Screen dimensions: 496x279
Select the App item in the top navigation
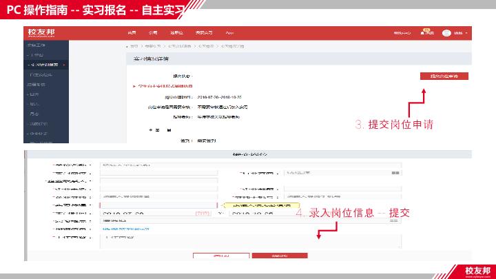(230, 32)
